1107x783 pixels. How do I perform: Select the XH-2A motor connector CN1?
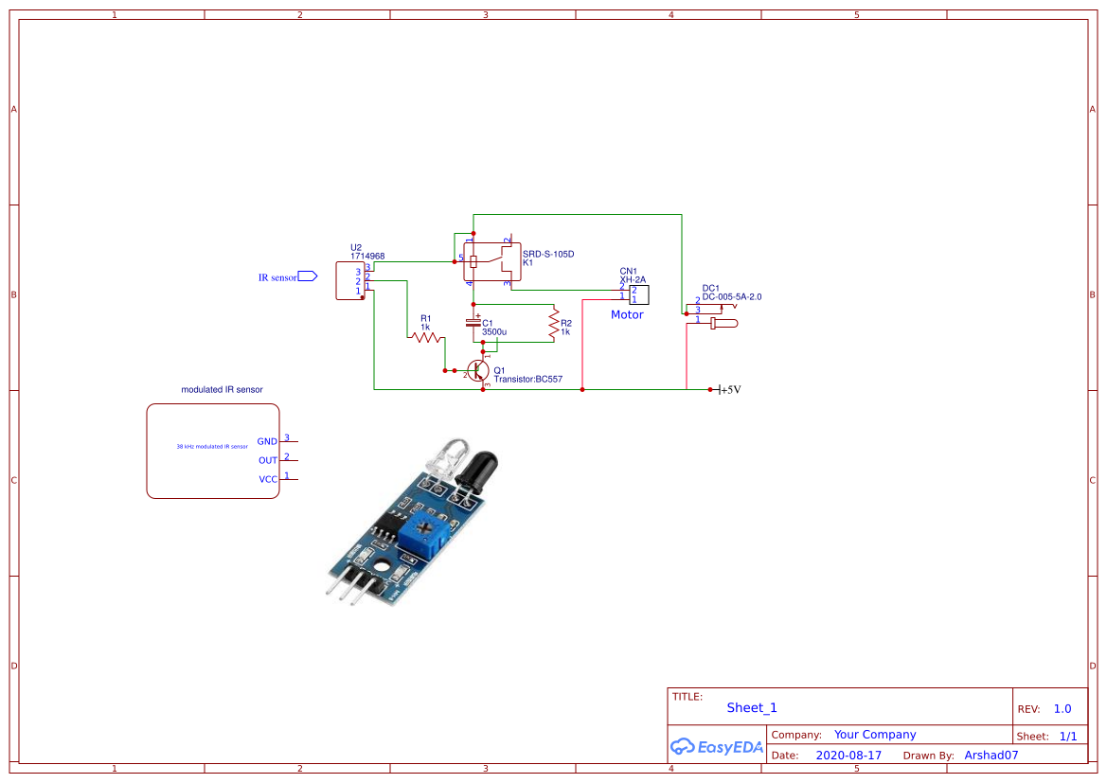click(639, 294)
